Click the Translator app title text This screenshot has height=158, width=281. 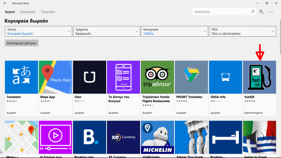14,97
